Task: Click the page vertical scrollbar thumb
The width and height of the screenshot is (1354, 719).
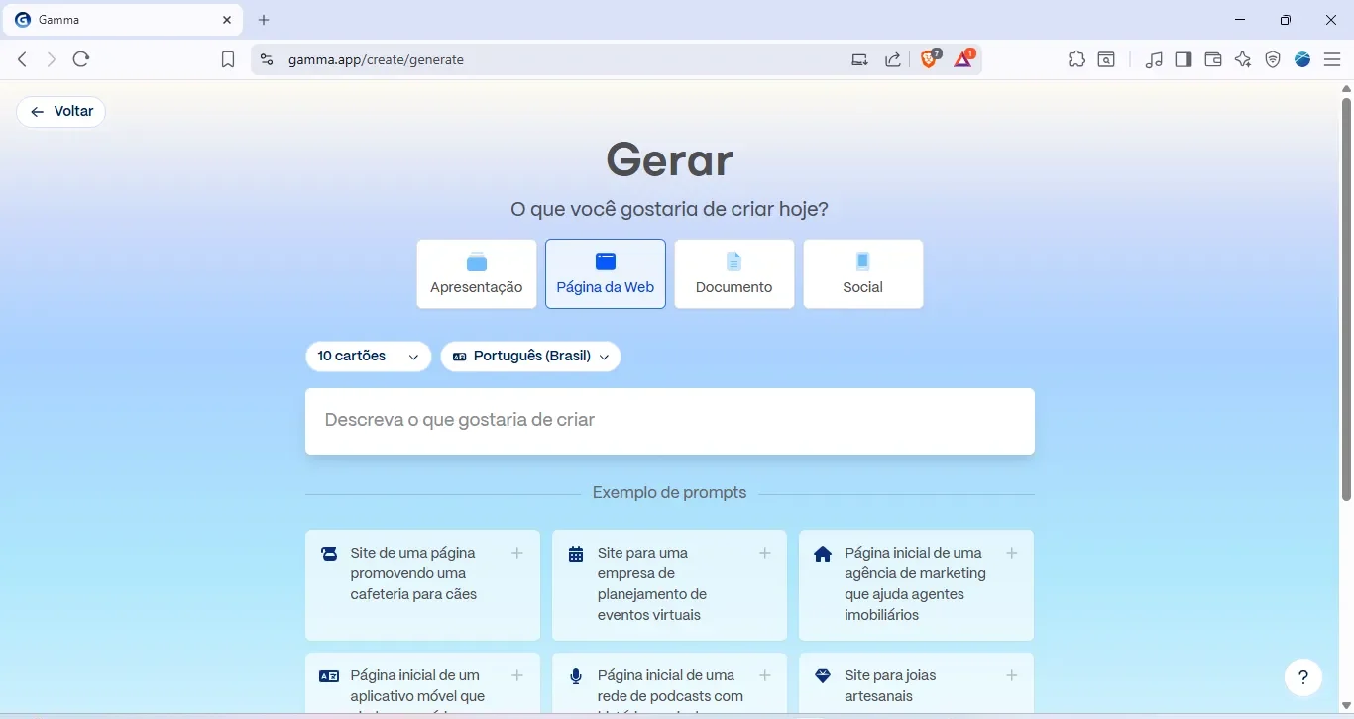Action: [x=1346, y=297]
